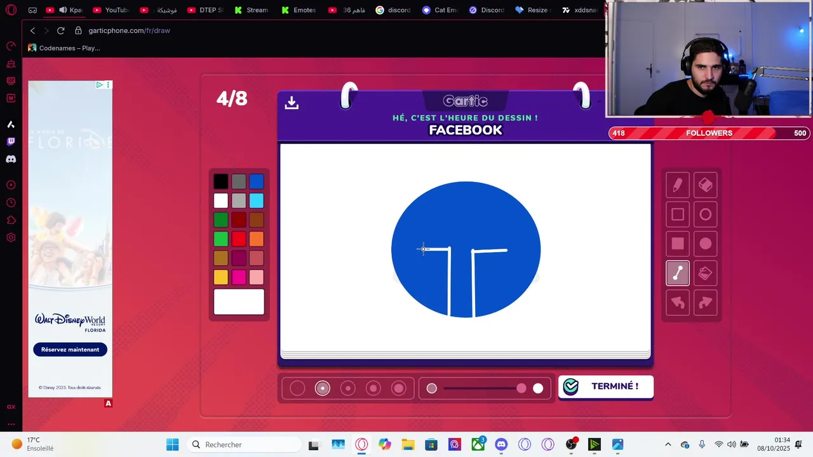Image resolution: width=813 pixels, height=457 pixels.
Task: Select the largest brush thickness
Action: [399, 388]
